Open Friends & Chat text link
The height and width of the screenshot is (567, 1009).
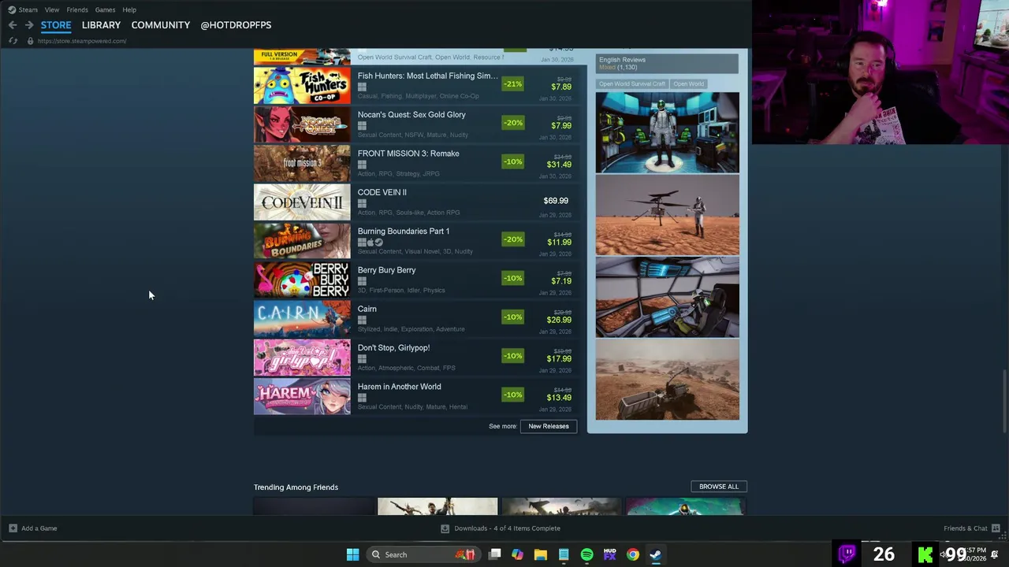point(966,528)
